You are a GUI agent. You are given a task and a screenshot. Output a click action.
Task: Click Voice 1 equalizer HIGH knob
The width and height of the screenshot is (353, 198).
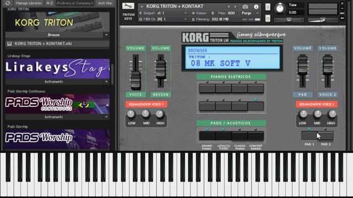coord(160,114)
